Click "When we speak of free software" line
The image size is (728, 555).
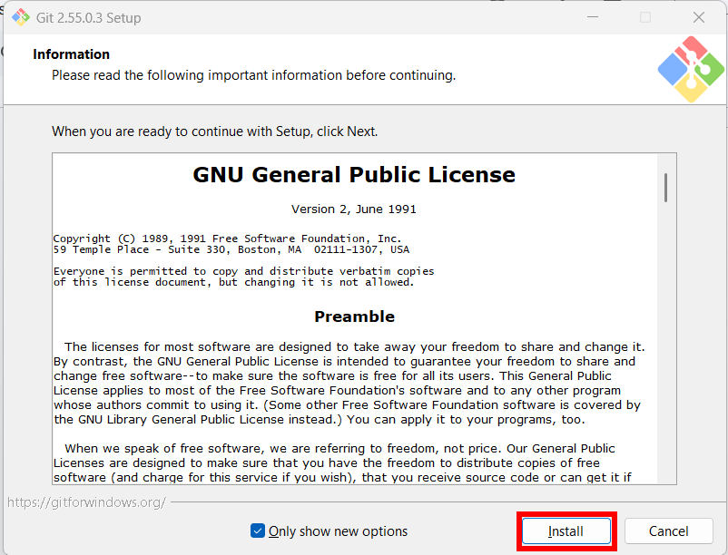[x=339, y=448]
